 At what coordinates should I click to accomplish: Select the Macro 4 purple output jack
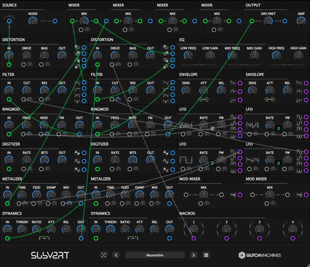coord(293,238)
